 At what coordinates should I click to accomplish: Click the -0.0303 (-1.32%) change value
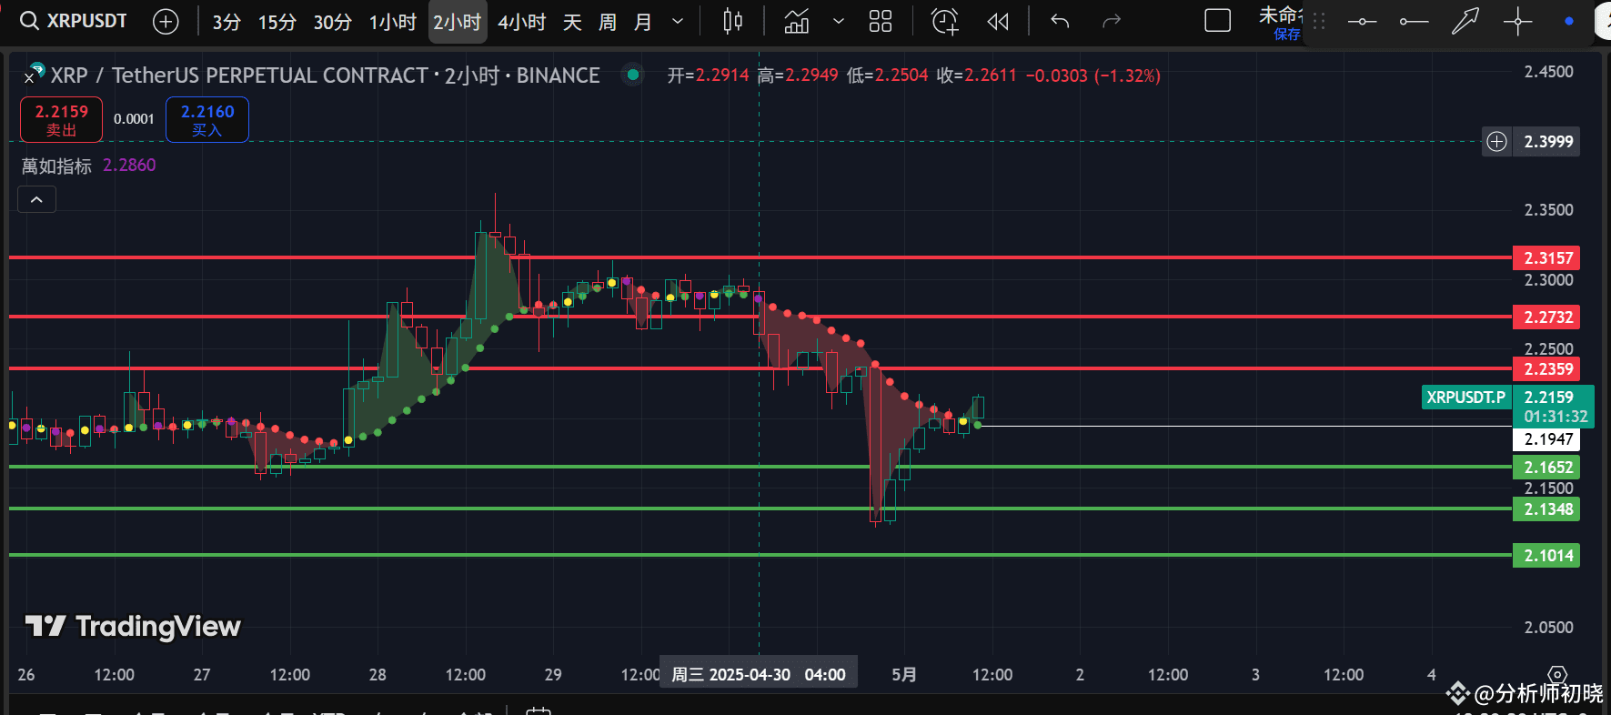(x=1093, y=76)
